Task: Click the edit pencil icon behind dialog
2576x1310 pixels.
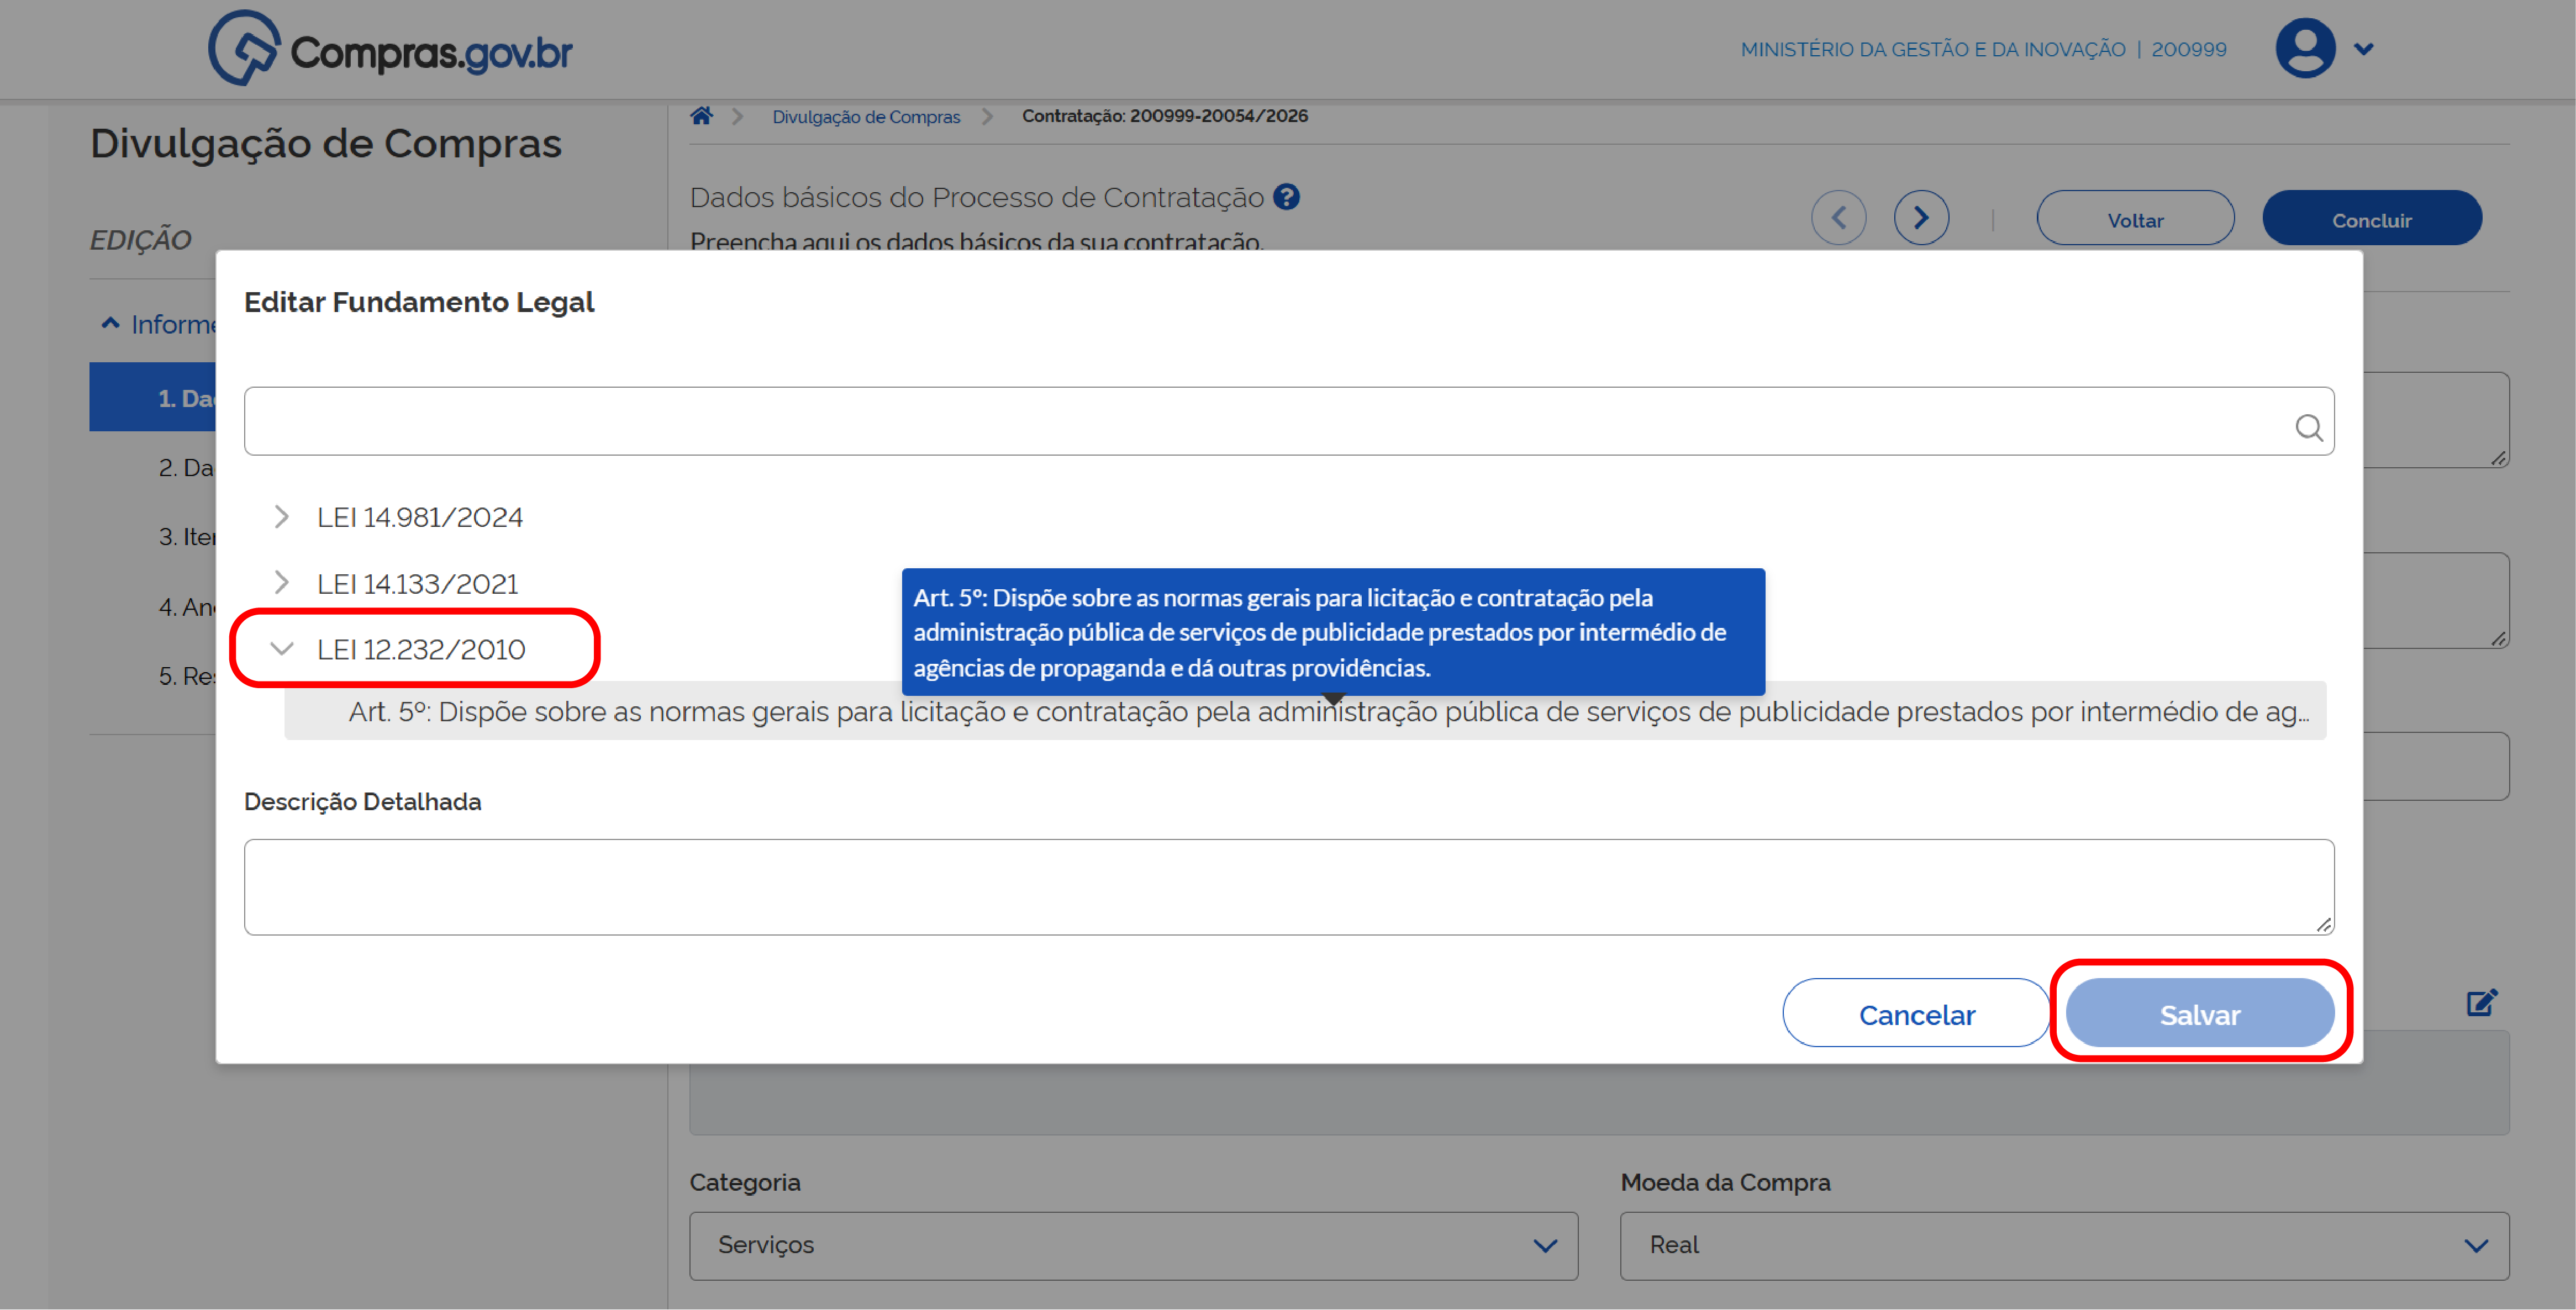Action: 2481,1002
